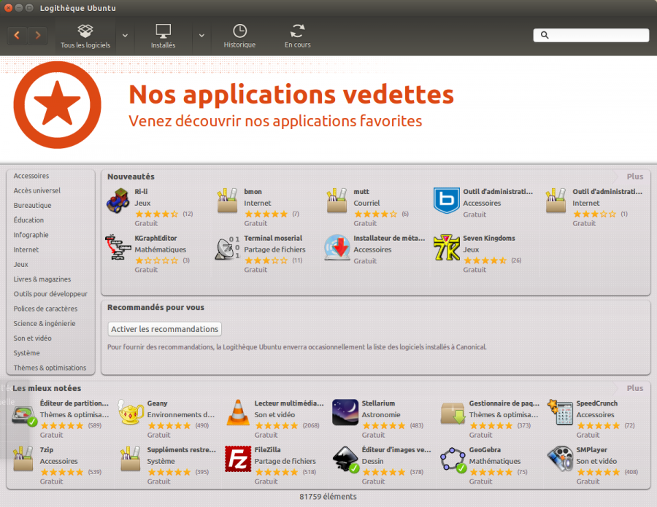The height and width of the screenshot is (507, 657).
Task: Select the Jeux category in sidebar
Action: (21, 264)
